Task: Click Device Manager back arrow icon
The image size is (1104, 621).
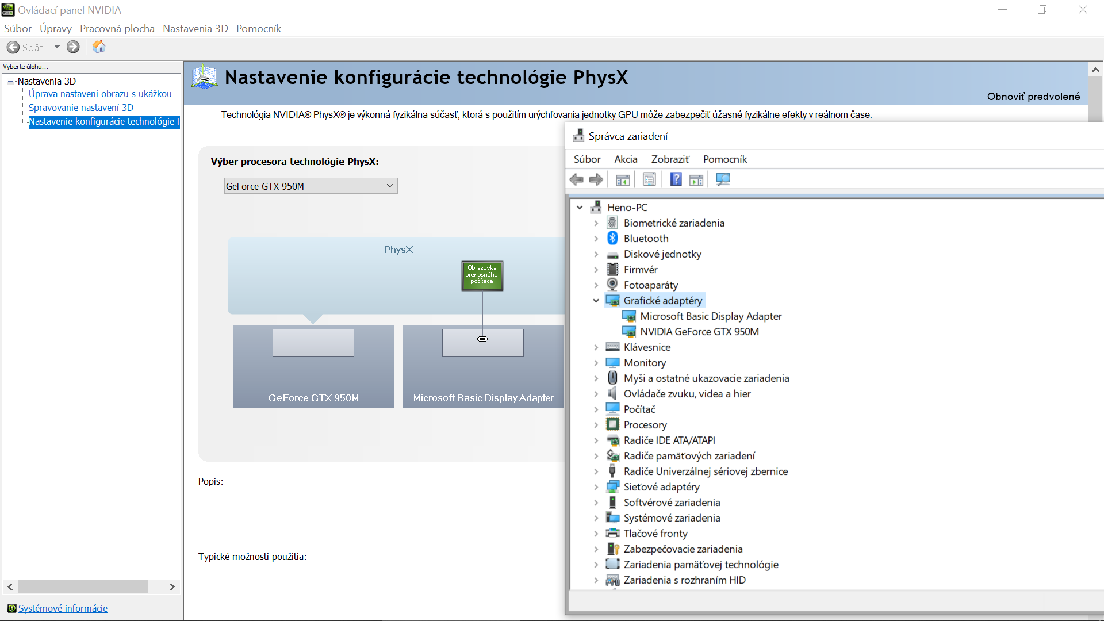Action: [x=576, y=180]
